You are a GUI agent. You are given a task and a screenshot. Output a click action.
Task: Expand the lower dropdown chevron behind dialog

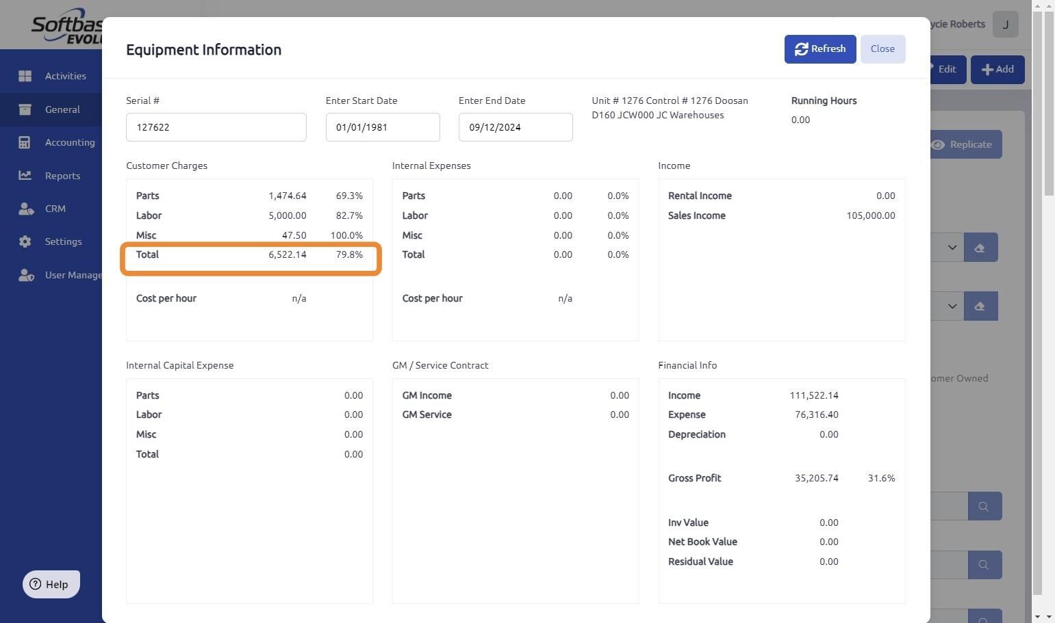[952, 306]
